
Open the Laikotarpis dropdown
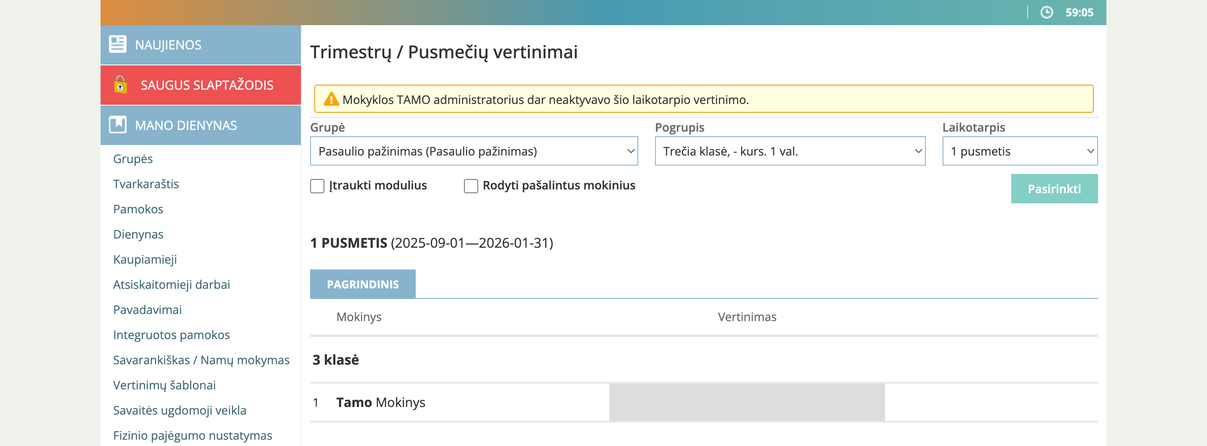1019,151
